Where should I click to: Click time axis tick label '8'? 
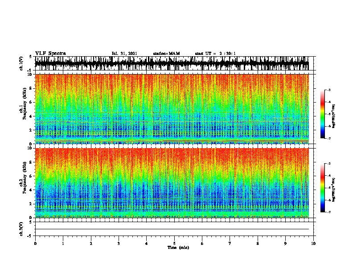coord(258,244)
